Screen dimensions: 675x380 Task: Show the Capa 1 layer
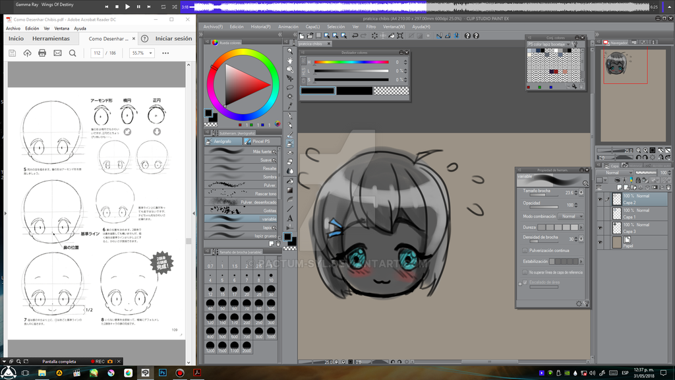[x=600, y=213]
